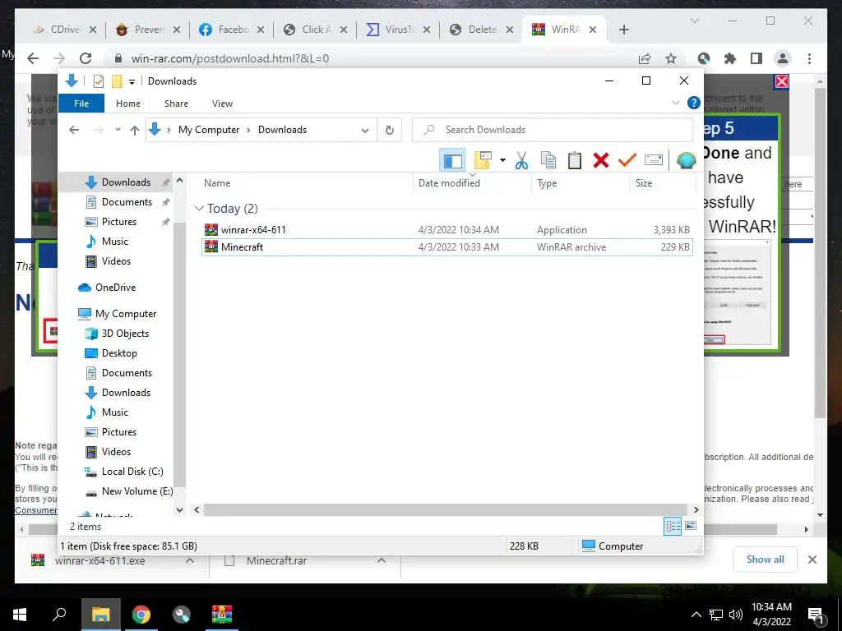Open Chrome extensions puzzle icon
The height and width of the screenshot is (631, 842).
(730, 58)
